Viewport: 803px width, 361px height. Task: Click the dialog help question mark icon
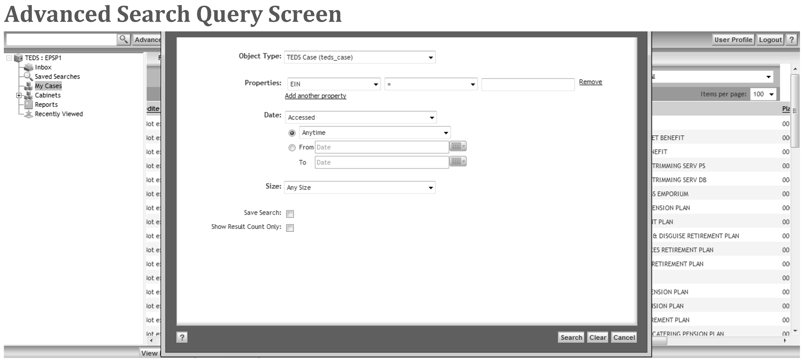pyautogui.click(x=182, y=337)
